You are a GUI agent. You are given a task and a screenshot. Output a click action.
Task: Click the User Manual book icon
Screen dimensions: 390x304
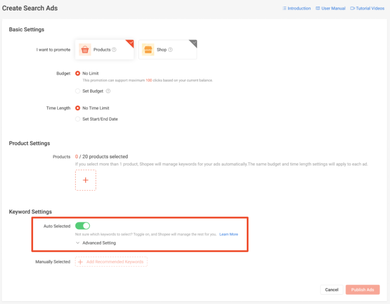[x=318, y=8]
